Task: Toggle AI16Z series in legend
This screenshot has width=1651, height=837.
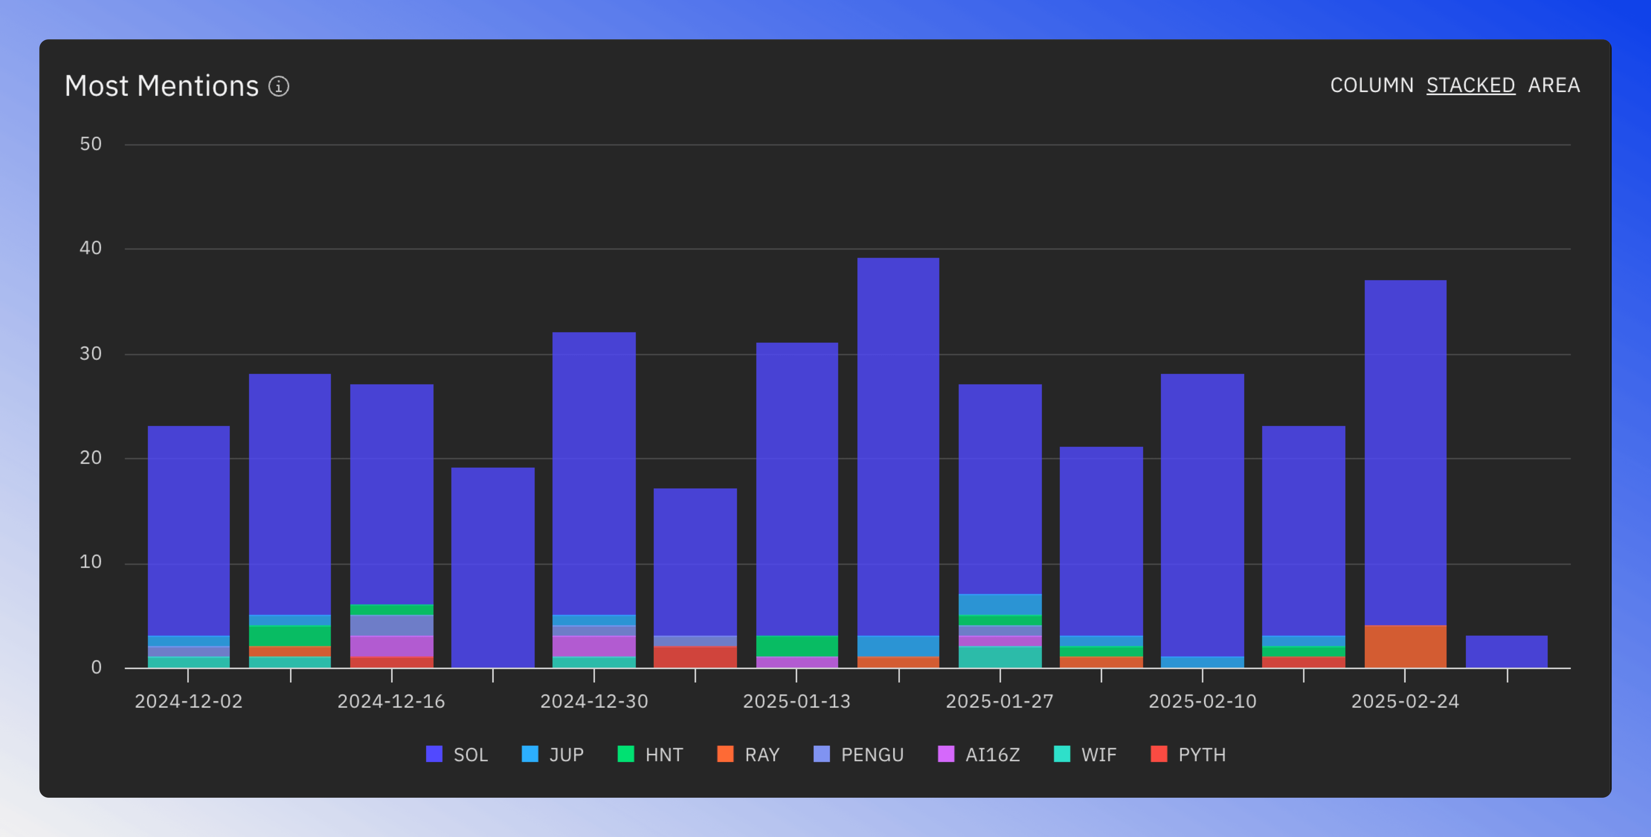Action: (x=979, y=754)
